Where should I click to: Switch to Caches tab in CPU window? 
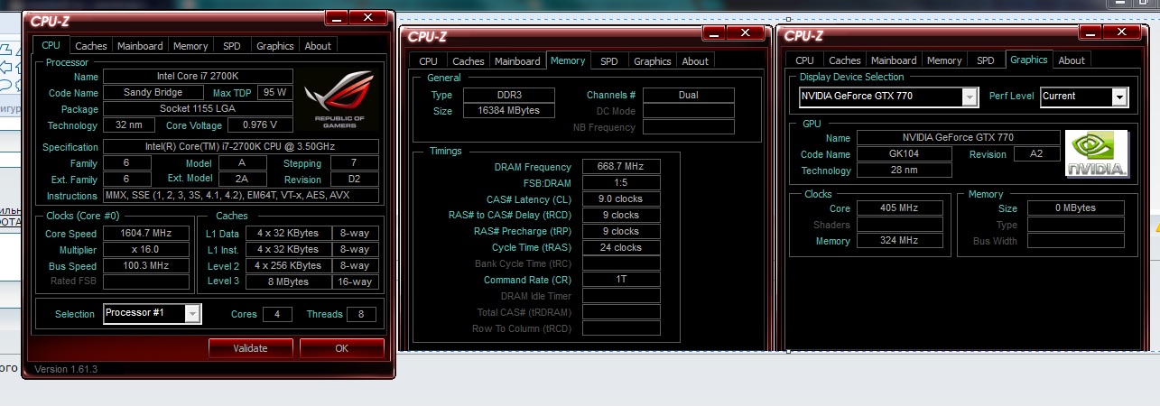coord(91,45)
